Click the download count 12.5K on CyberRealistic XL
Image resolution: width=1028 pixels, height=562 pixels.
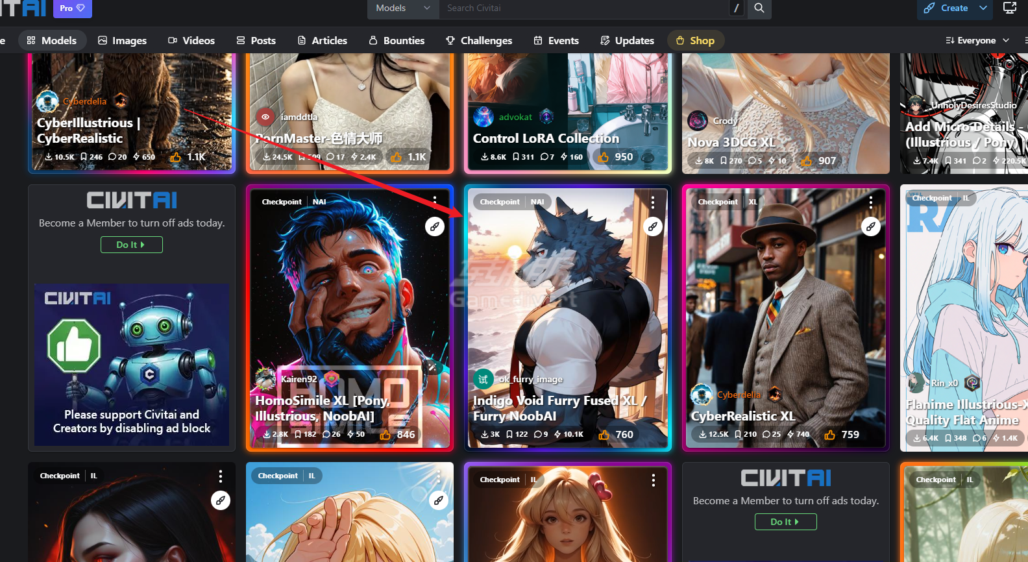(x=713, y=435)
